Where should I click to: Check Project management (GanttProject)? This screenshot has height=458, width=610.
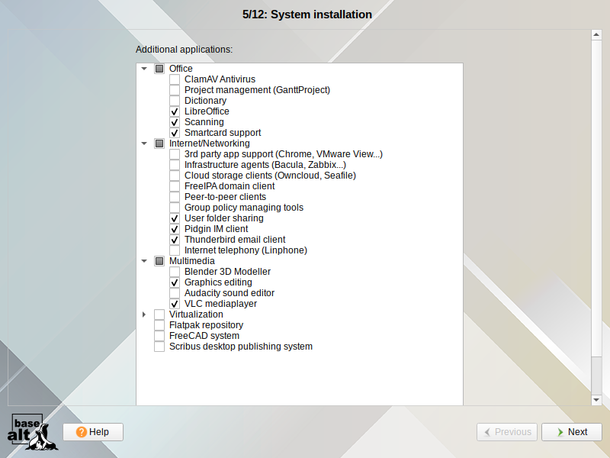tap(175, 90)
